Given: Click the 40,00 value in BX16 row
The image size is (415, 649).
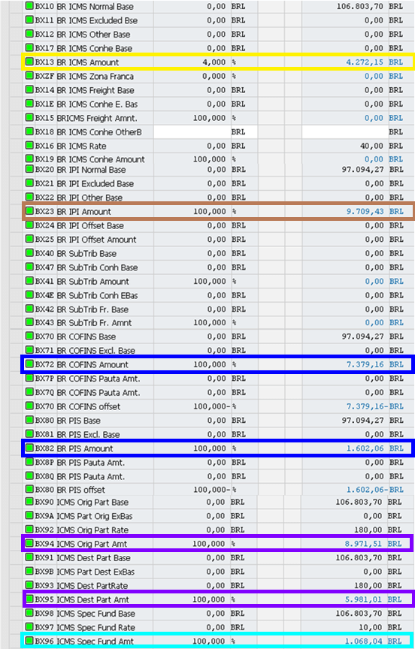Looking at the screenshot, I should point(372,146).
